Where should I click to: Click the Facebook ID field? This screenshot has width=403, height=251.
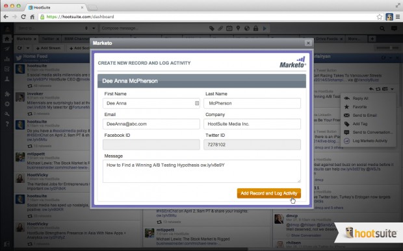pos(151,145)
